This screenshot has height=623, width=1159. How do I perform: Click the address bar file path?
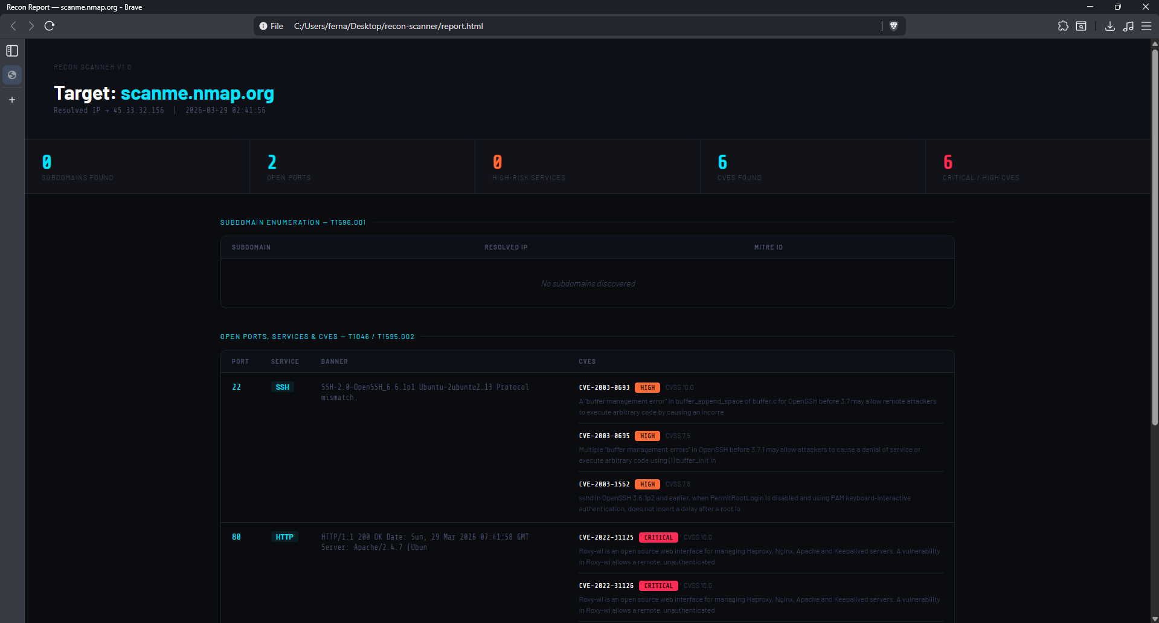[388, 26]
